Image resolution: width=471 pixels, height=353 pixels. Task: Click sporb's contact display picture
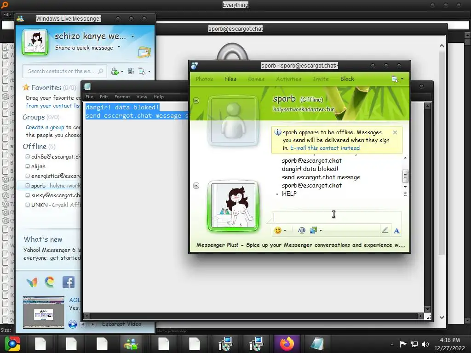coord(233,120)
